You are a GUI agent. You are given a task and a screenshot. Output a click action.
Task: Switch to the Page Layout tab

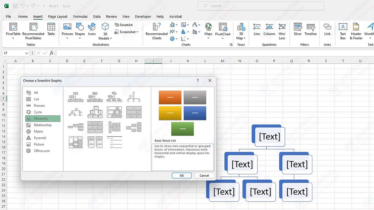[x=58, y=16]
